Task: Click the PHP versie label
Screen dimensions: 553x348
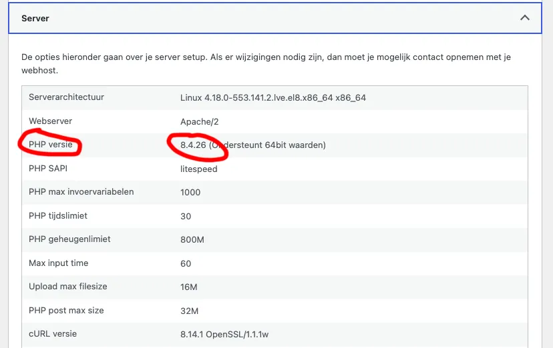Action: point(51,144)
